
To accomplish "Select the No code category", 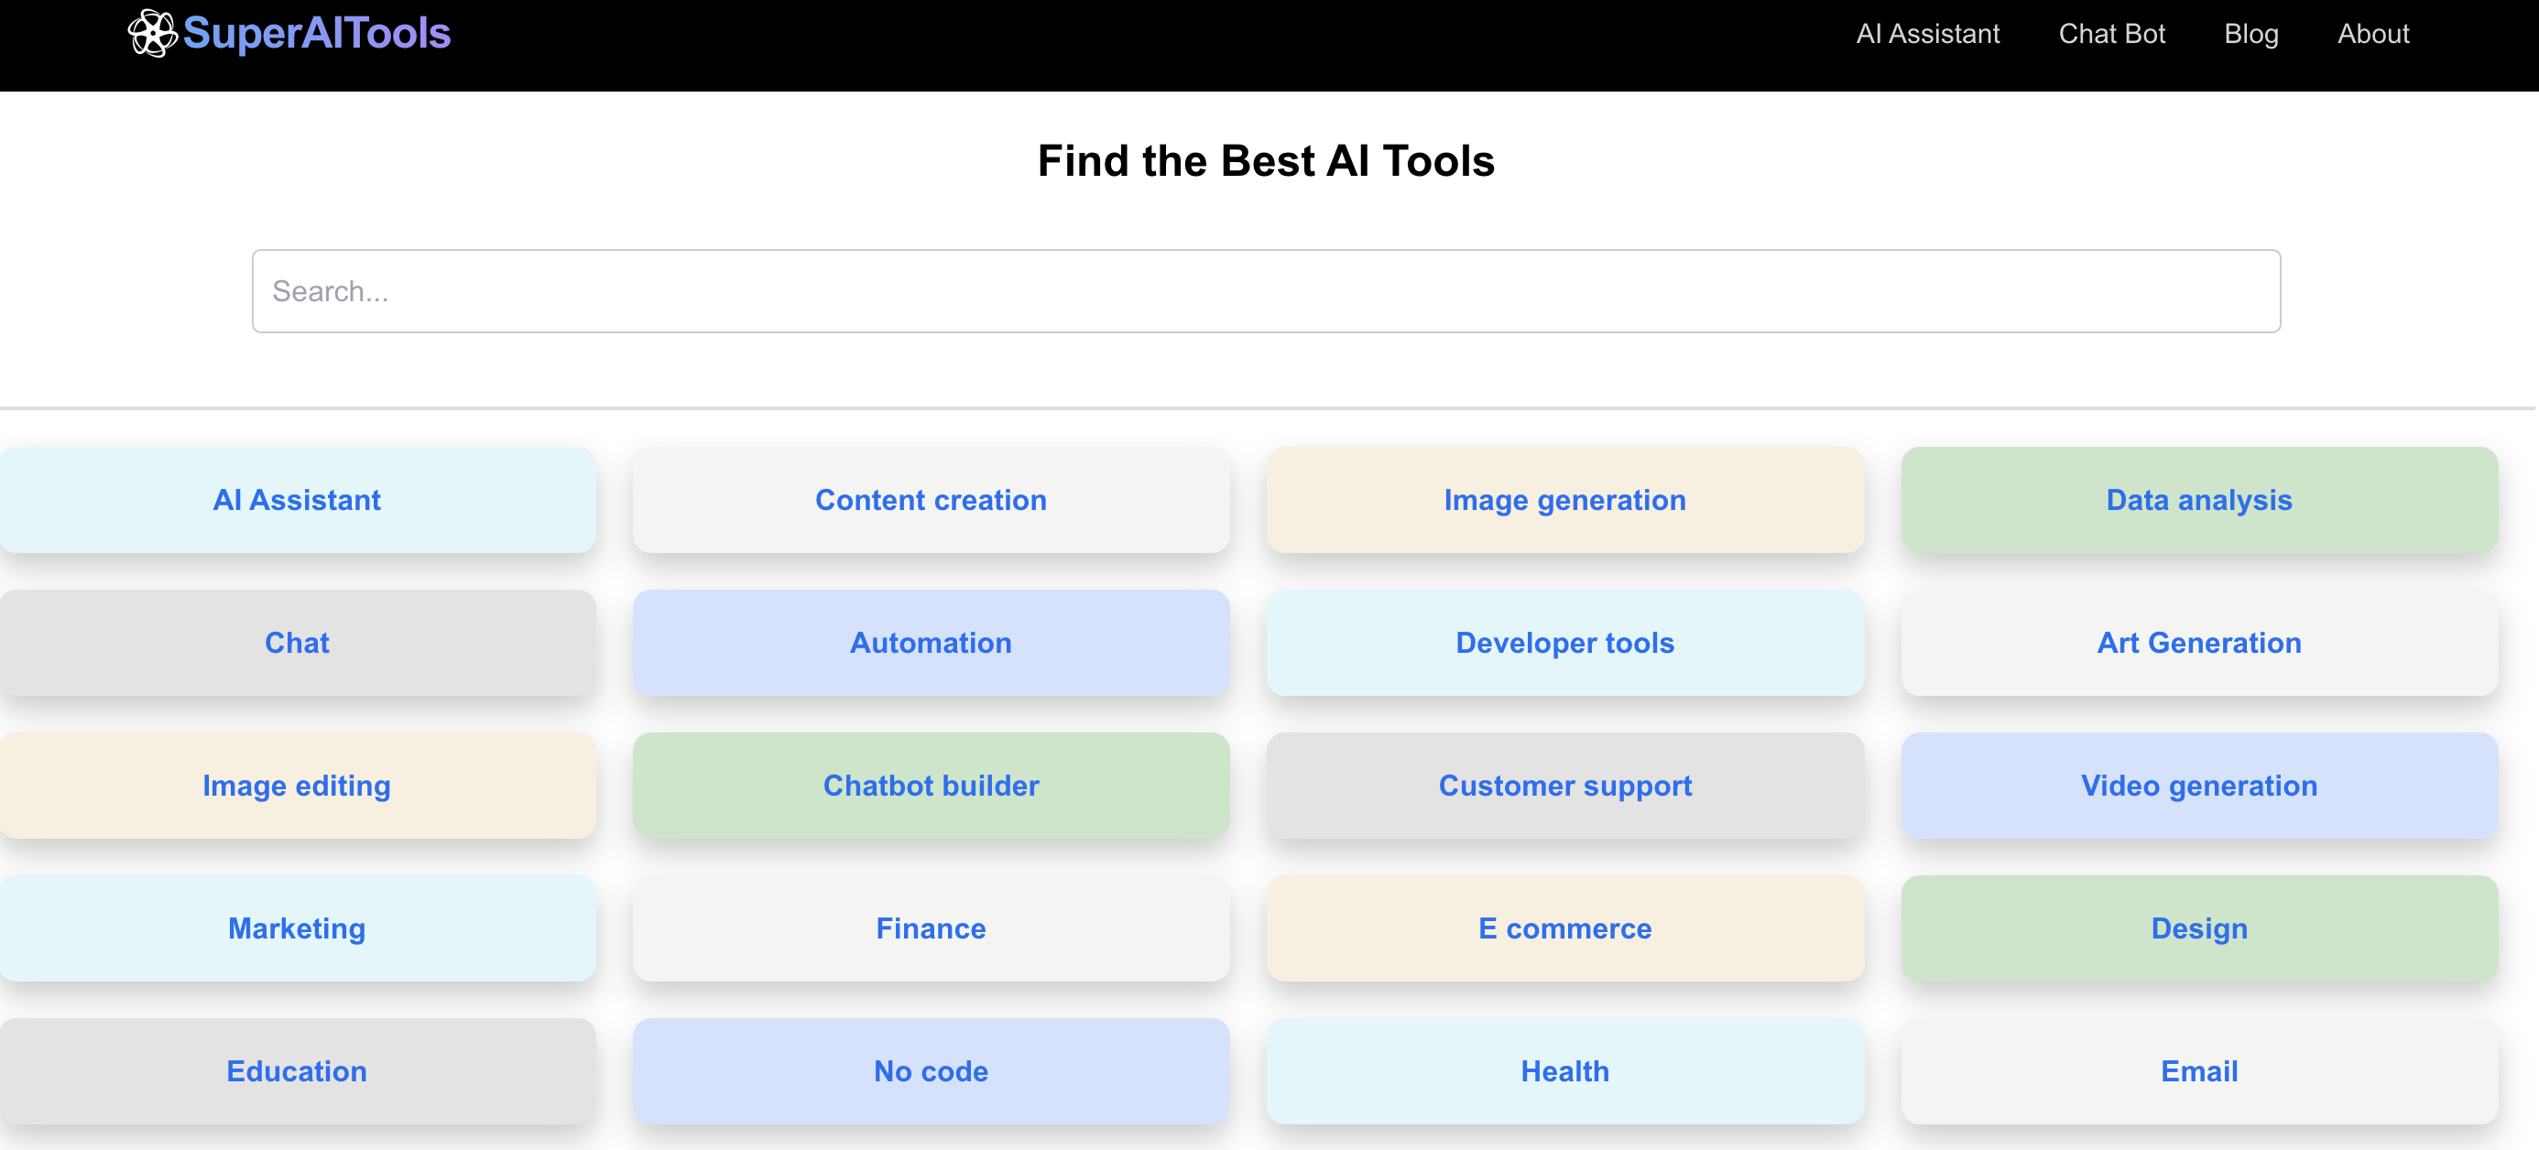I will [x=932, y=1070].
